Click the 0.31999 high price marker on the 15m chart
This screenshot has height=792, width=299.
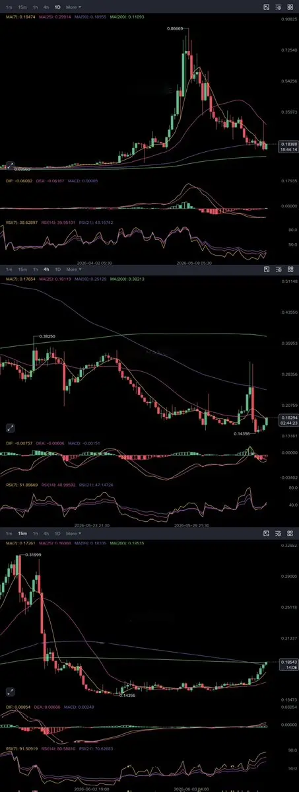click(34, 555)
